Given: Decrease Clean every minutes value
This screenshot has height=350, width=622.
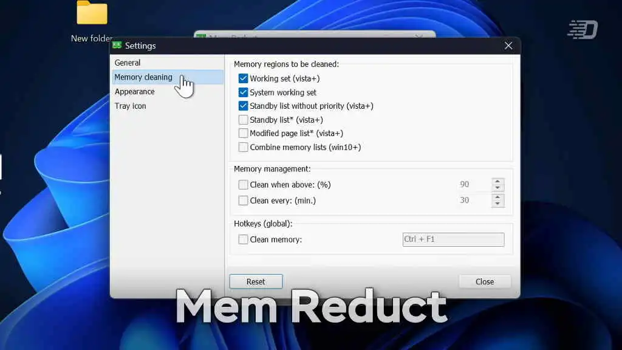Looking at the screenshot, I should [x=497, y=204].
